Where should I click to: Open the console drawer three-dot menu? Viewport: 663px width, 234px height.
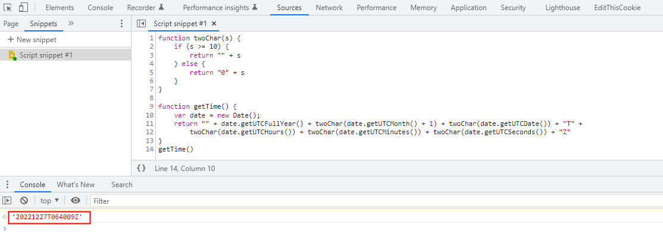(x=7, y=185)
